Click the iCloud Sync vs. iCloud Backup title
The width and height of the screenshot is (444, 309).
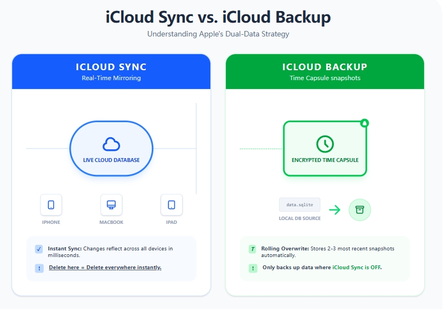point(218,17)
